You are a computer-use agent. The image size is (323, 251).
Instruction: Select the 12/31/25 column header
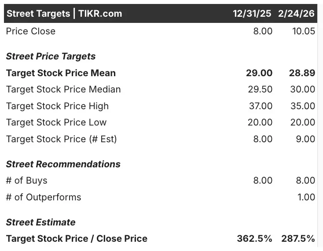click(x=252, y=14)
